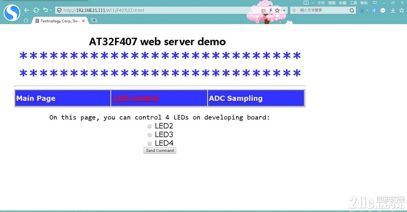Open favorites star at toolbar end
The image size is (407, 212).
tap(402, 11)
